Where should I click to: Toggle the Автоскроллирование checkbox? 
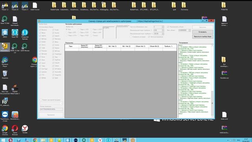point(149,37)
